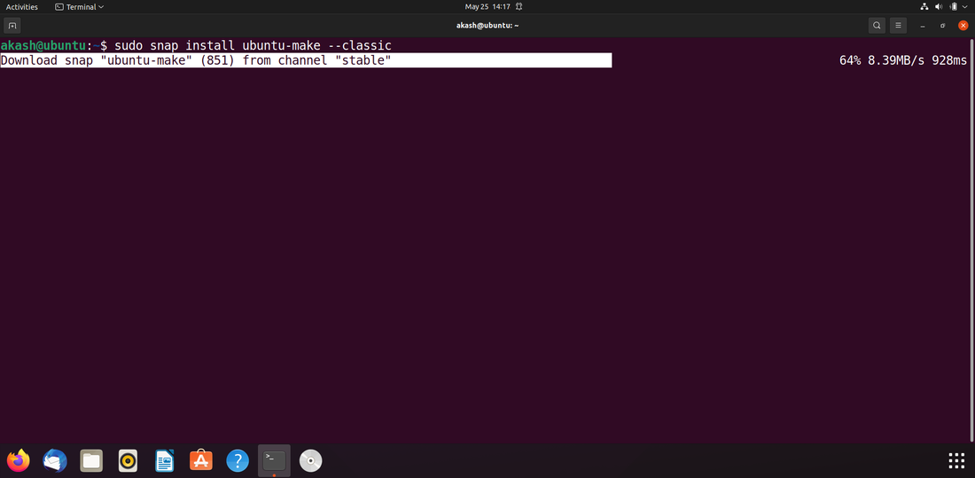This screenshot has width=975, height=478.
Task: Open Ubuntu Software store icon
Action: tap(201, 460)
